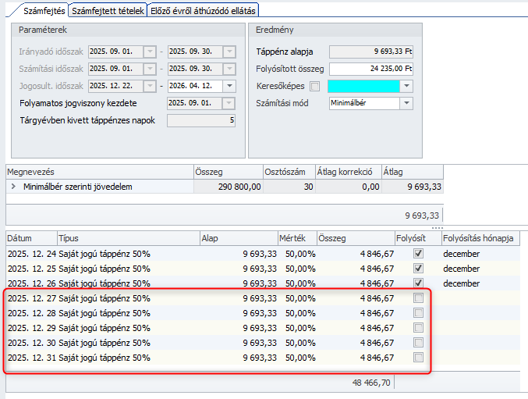Click Tárgyévben kivett táppénzes napok field
Image resolution: width=528 pixels, height=399 pixels.
pos(201,120)
